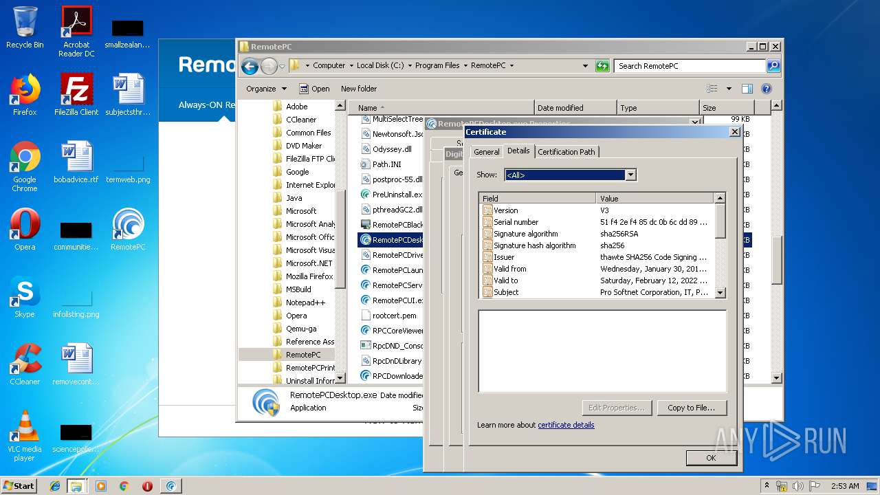The width and height of the screenshot is (880, 495).
Task: Select Signature algorithm field row
Action: (x=597, y=234)
